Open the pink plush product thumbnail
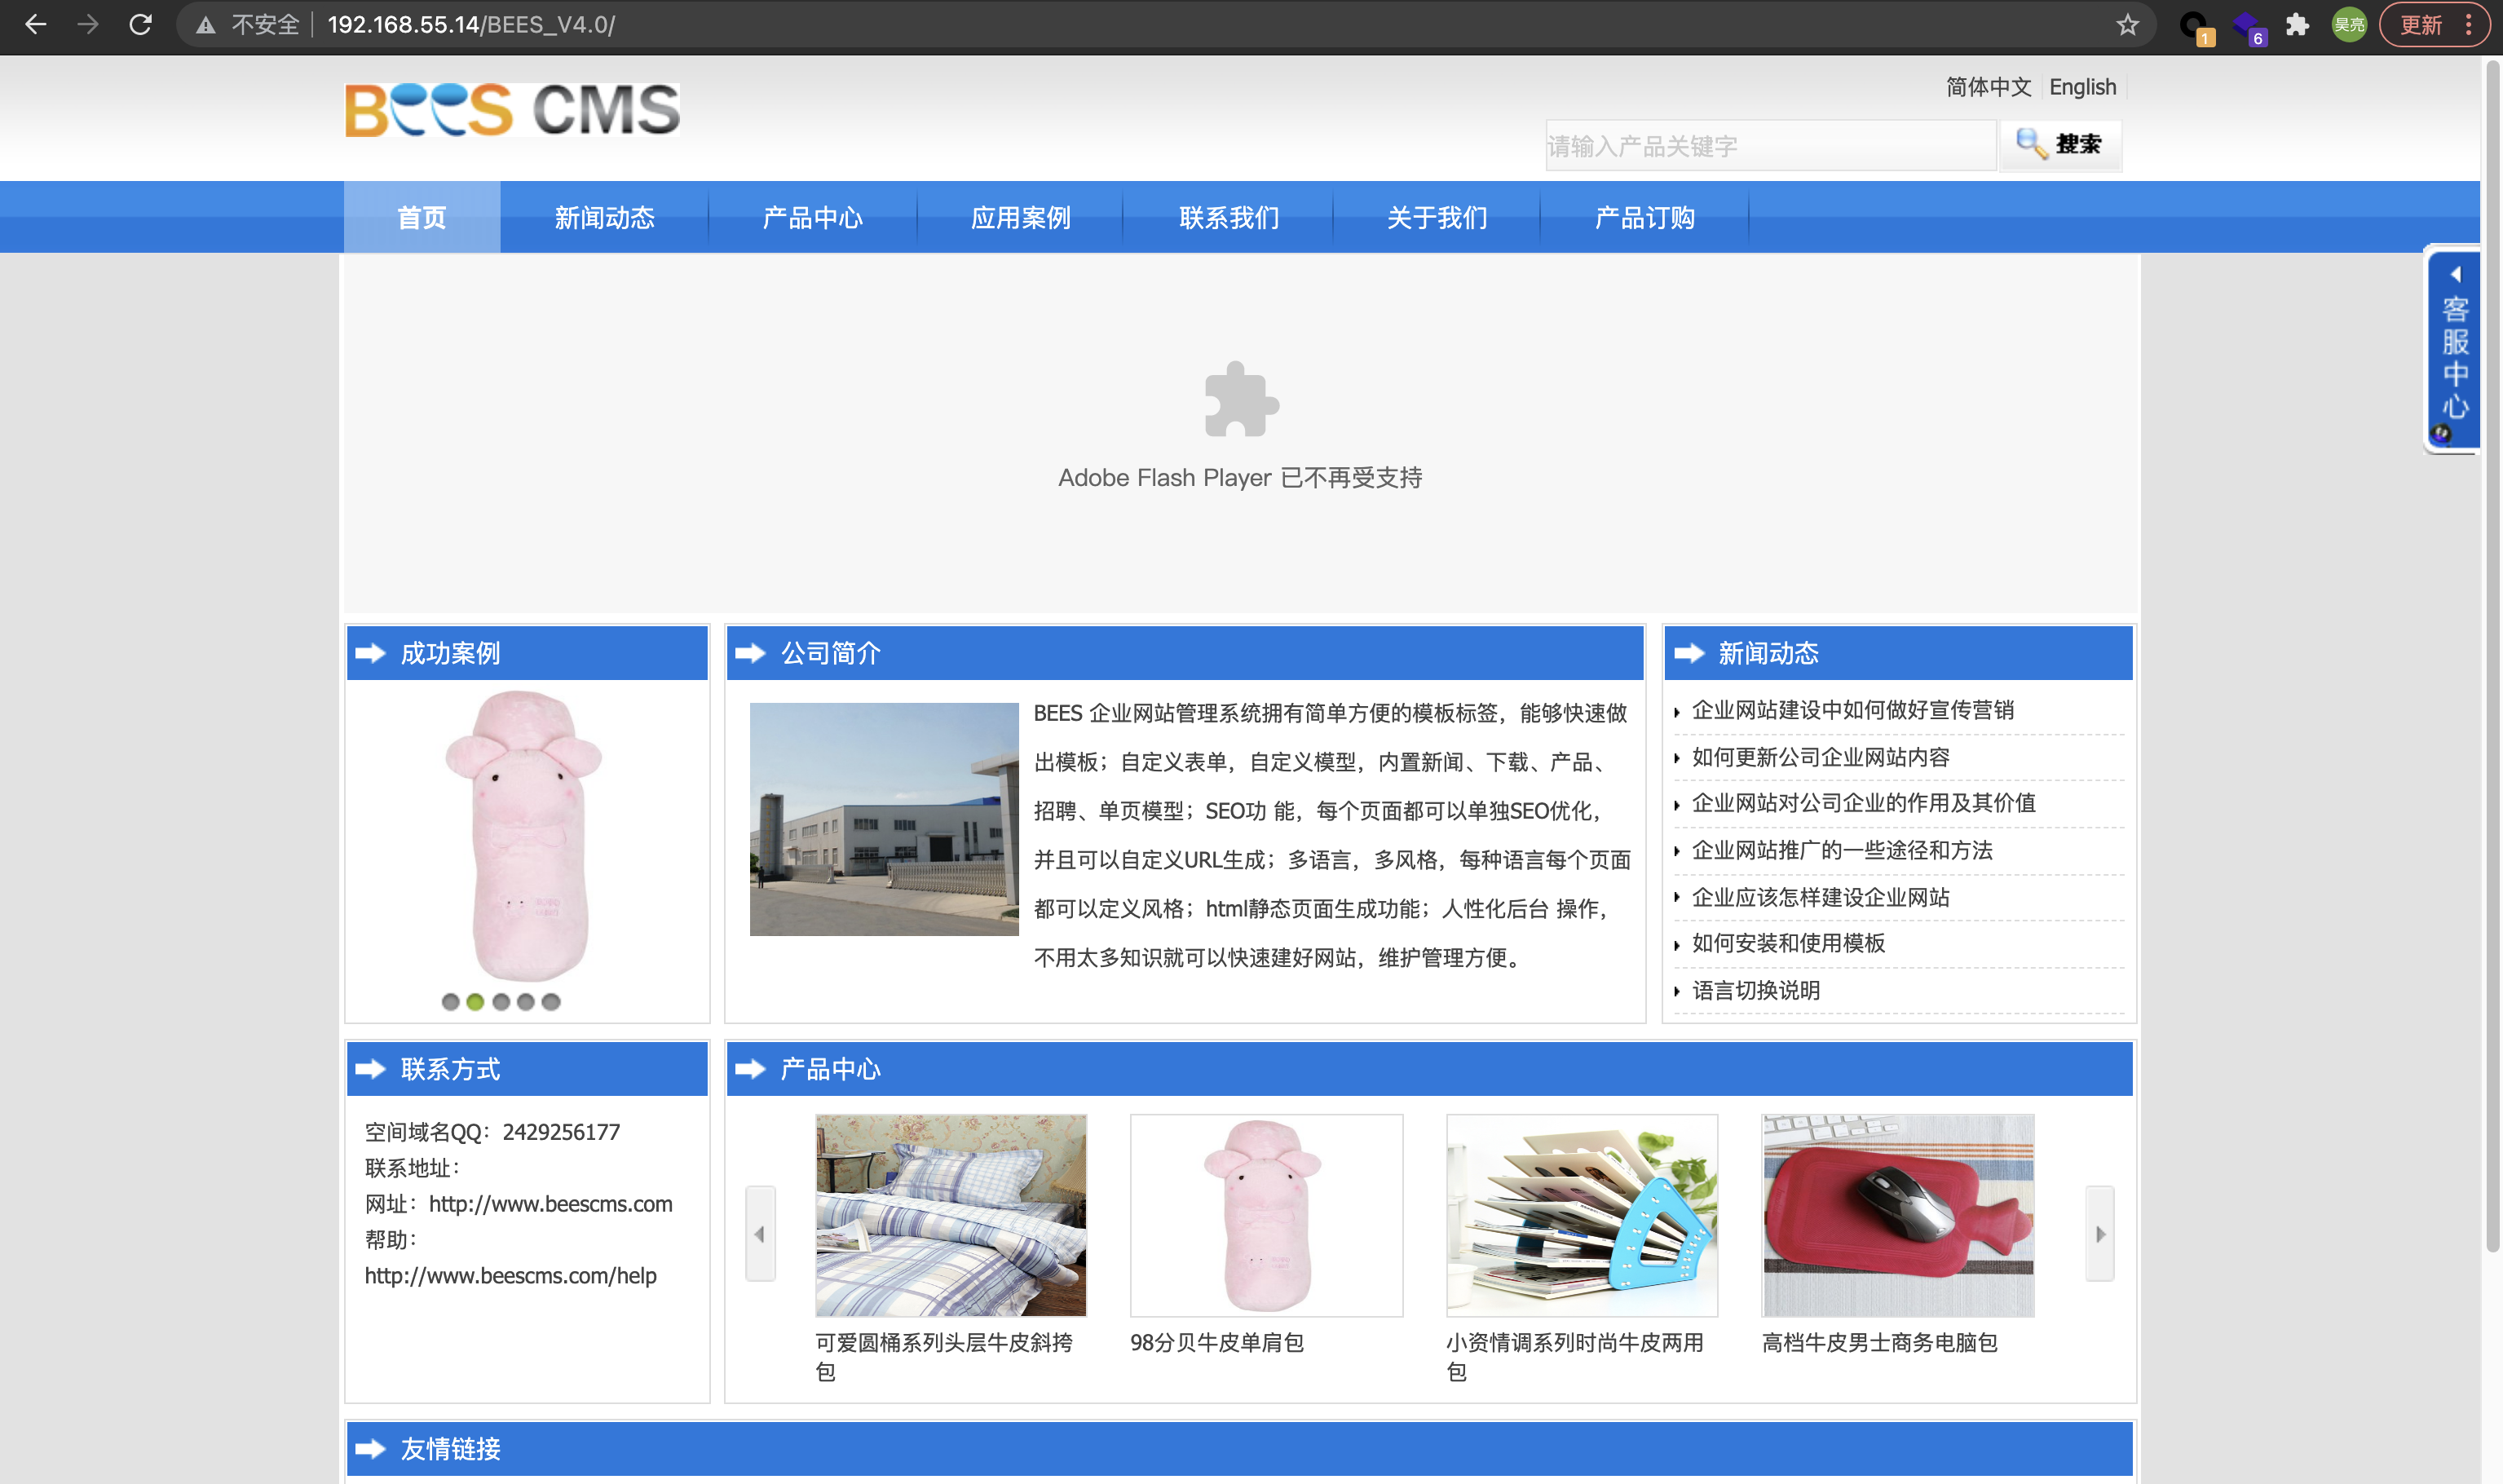The height and width of the screenshot is (1484, 2503). 1266,1215
